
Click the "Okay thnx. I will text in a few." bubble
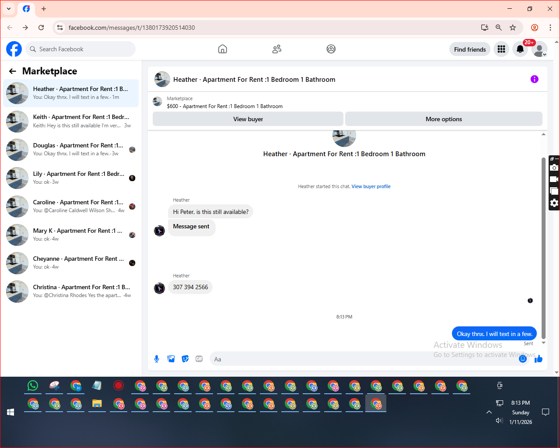coord(494,334)
